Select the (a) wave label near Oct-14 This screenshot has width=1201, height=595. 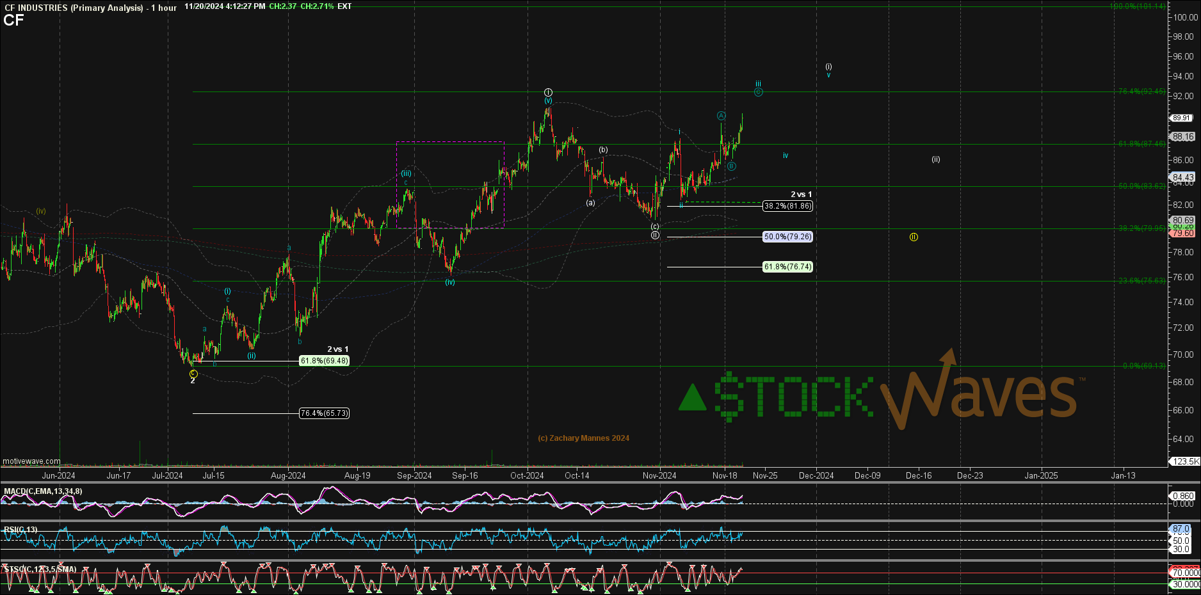pyautogui.click(x=590, y=203)
